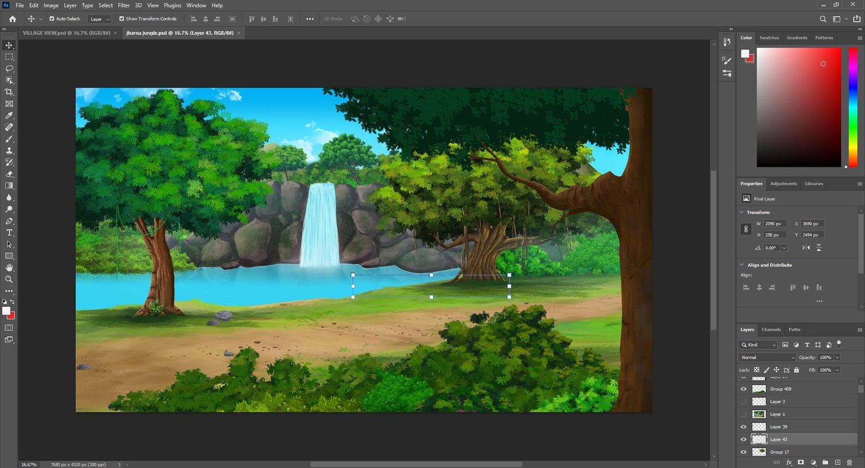The height and width of the screenshot is (468, 865).
Task: Go to the Home screen
Action: 12,19
